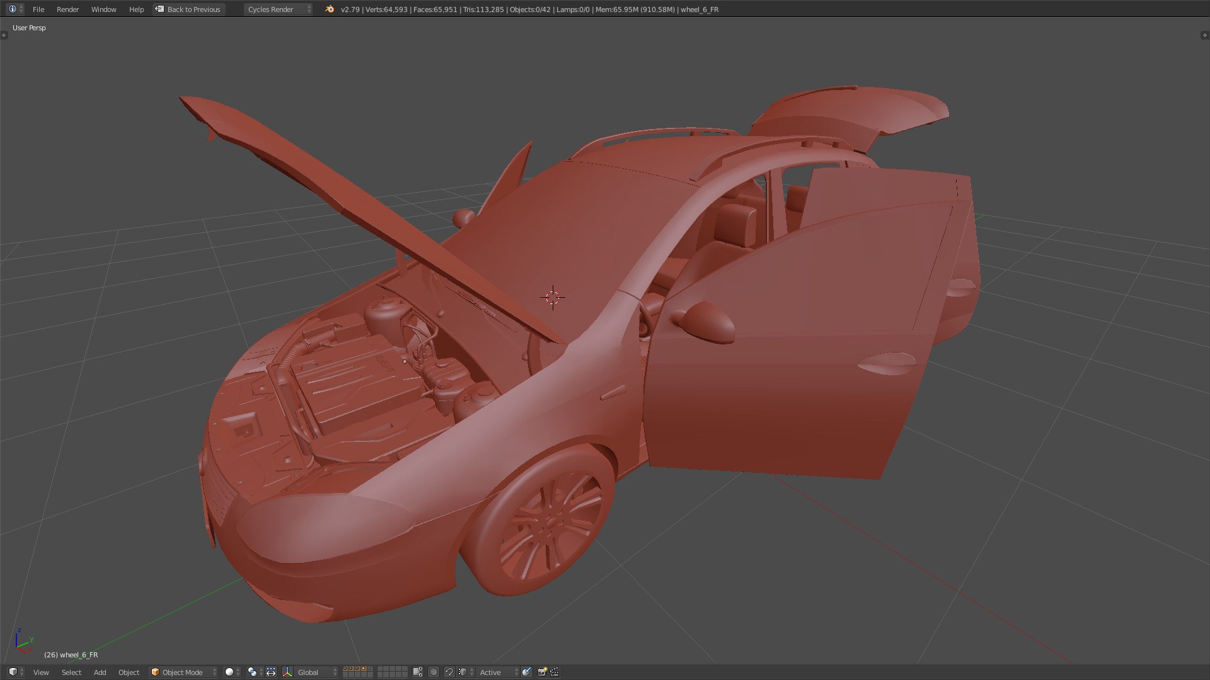Click the User Persp view label
The width and height of the screenshot is (1210, 680).
point(29,28)
